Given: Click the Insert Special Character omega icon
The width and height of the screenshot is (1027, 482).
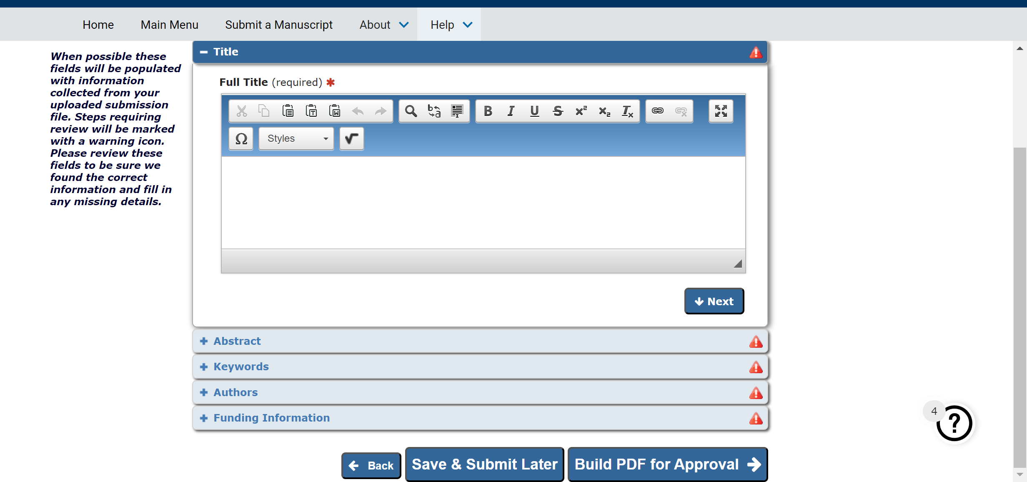Looking at the screenshot, I should click(x=241, y=139).
